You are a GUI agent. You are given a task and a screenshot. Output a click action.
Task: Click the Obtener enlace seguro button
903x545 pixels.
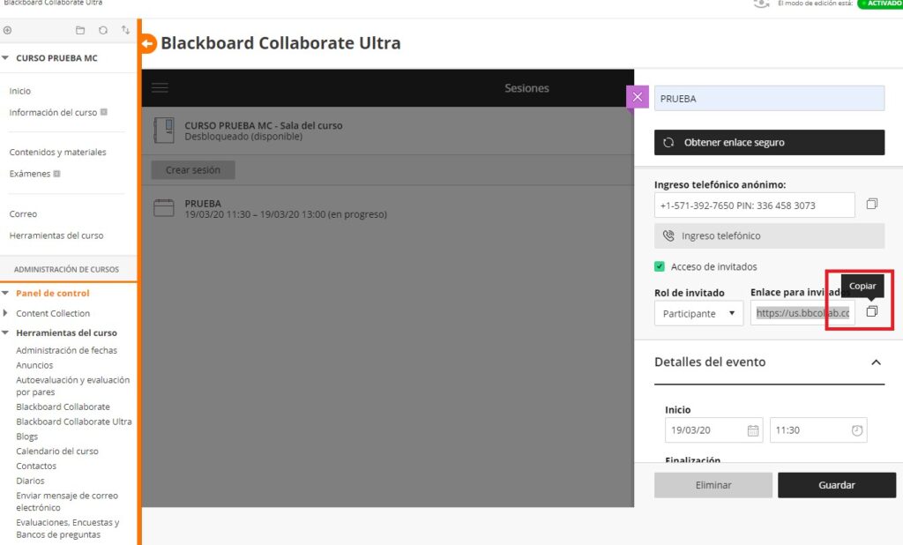769,142
